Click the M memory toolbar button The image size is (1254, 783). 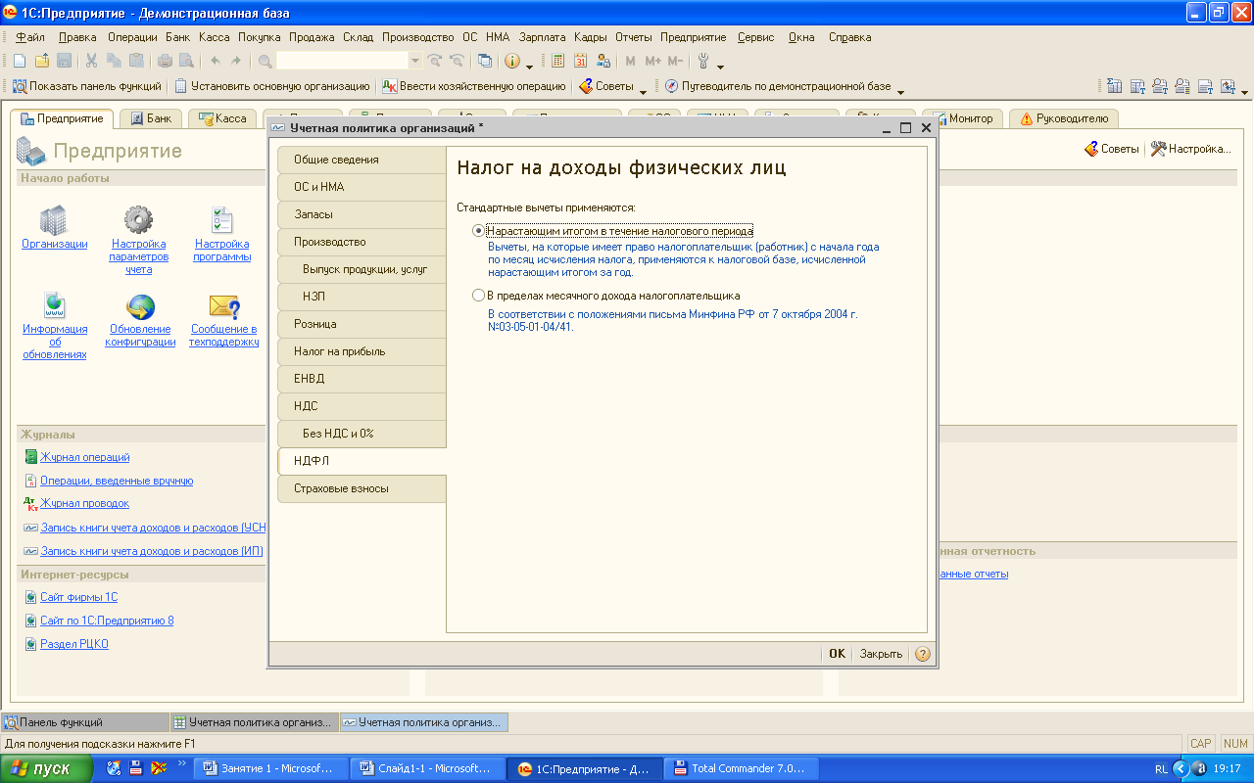click(630, 61)
